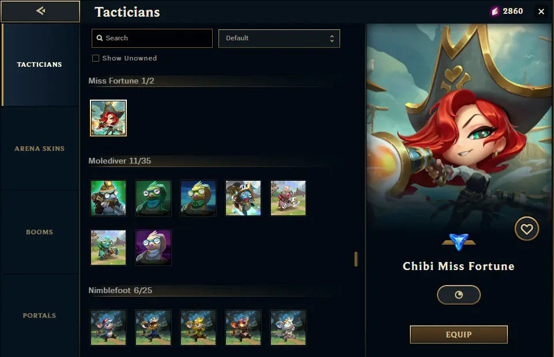Go to the Portals tab

pyautogui.click(x=40, y=316)
